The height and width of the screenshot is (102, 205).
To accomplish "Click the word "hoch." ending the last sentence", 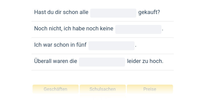I will pos(157,61).
